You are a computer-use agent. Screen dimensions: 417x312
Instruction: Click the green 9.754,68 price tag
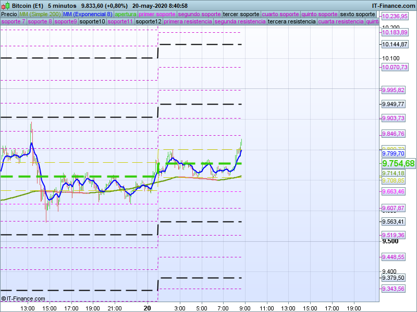click(x=398, y=163)
